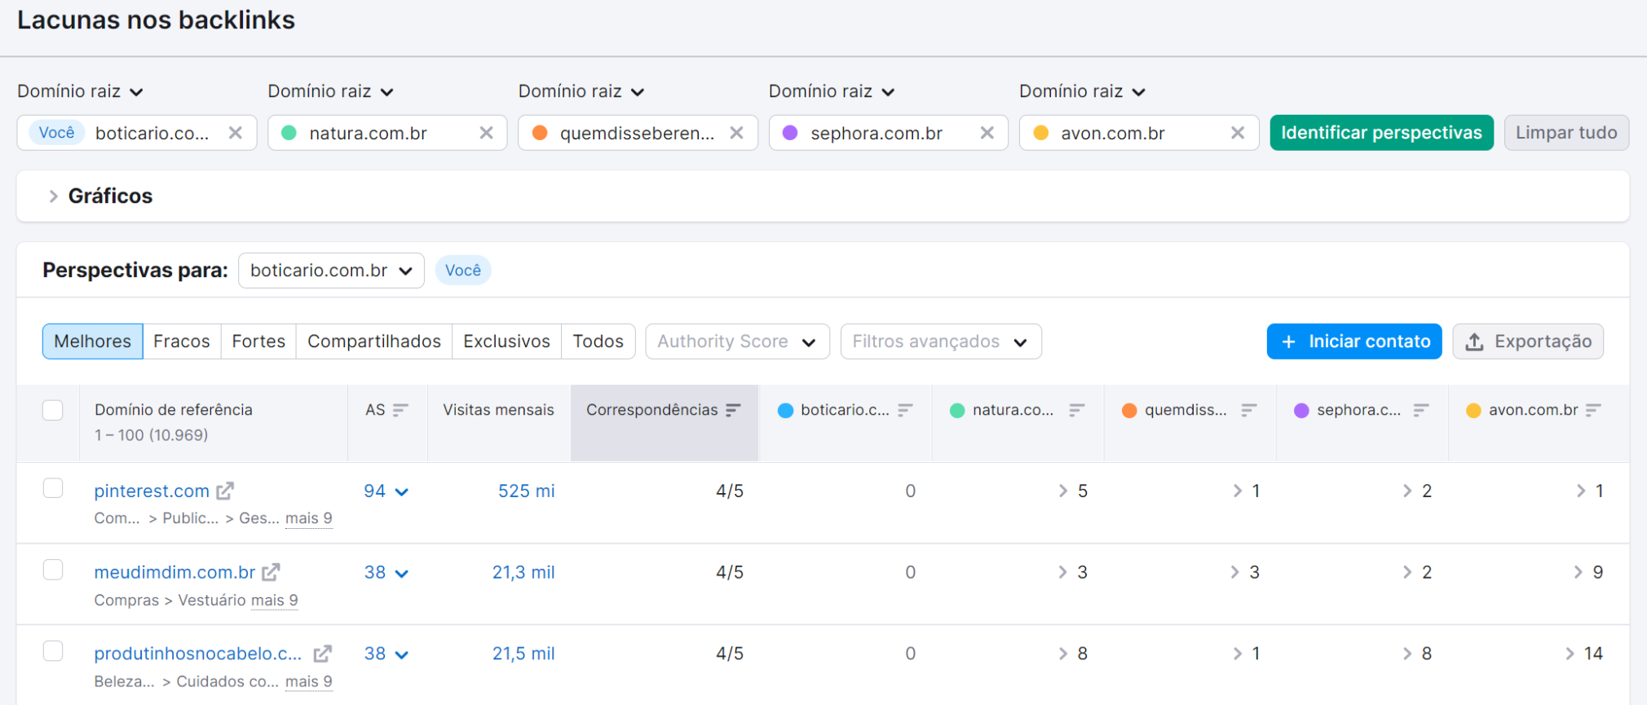Click the purple dot beside sephora.com.br input
1647x705 pixels.
790,133
